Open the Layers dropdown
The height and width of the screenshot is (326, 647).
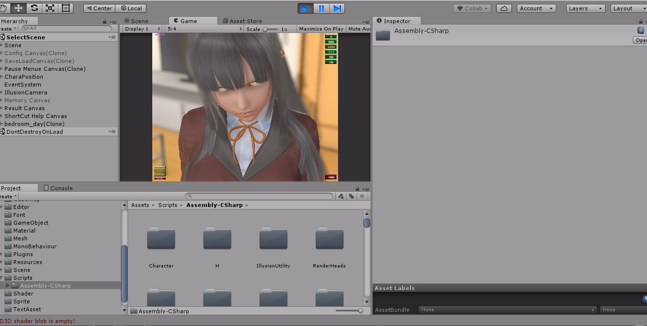(585, 8)
